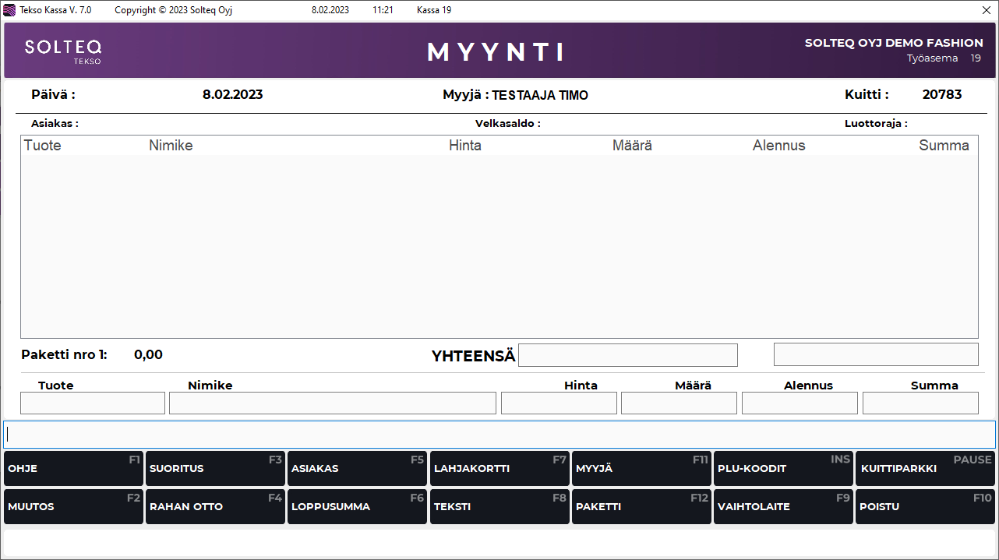Image resolution: width=999 pixels, height=560 pixels.
Task: Click the OHJE F1 help button
Action: (x=73, y=468)
